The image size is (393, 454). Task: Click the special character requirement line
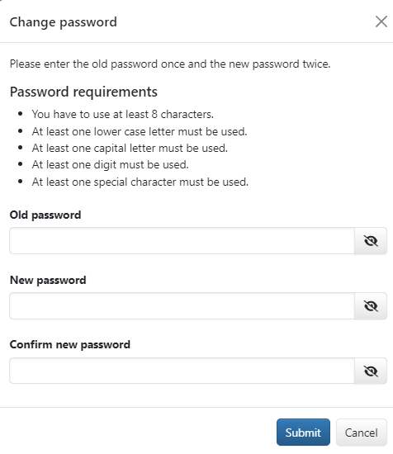pyautogui.click(x=140, y=182)
